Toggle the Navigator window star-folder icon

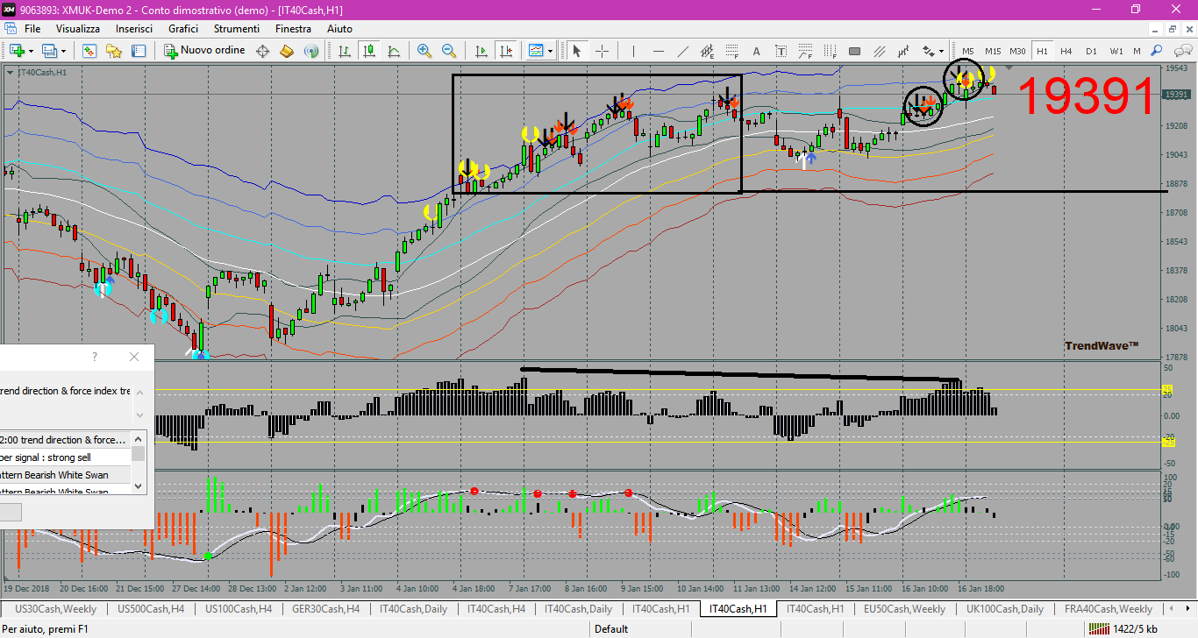point(114,51)
